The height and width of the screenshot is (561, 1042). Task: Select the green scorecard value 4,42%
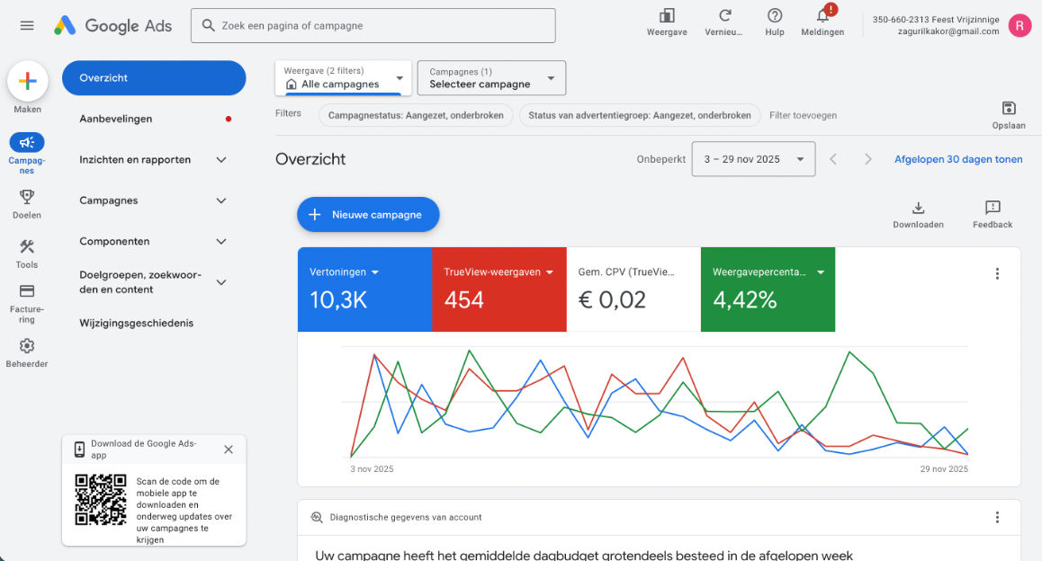tap(745, 300)
